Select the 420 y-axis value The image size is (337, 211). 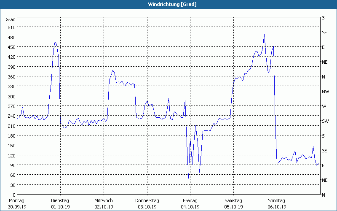(12, 57)
